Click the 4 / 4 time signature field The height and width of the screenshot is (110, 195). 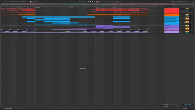(x=20, y=2)
